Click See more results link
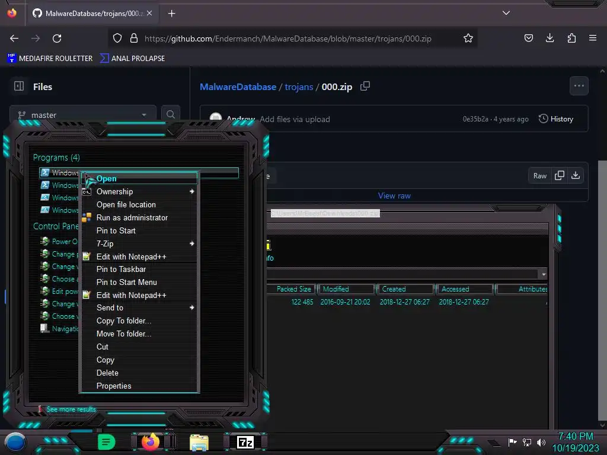This screenshot has width=607, height=455. (71, 409)
